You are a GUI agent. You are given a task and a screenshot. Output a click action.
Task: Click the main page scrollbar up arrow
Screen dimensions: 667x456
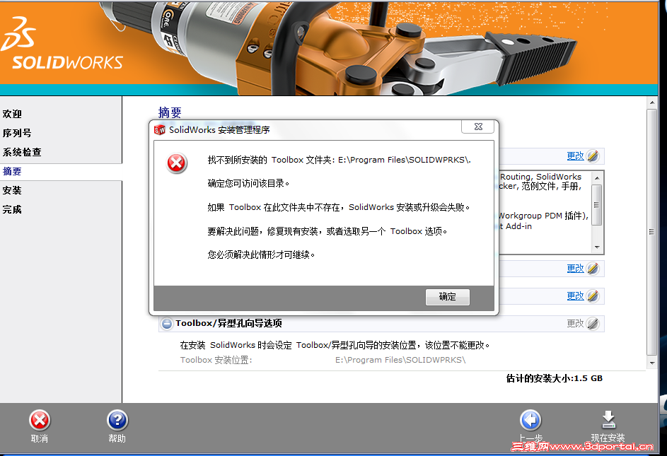pos(652,103)
